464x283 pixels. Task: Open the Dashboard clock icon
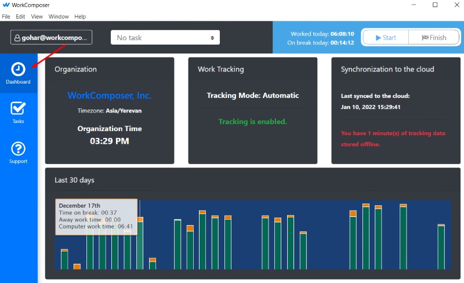click(18, 69)
